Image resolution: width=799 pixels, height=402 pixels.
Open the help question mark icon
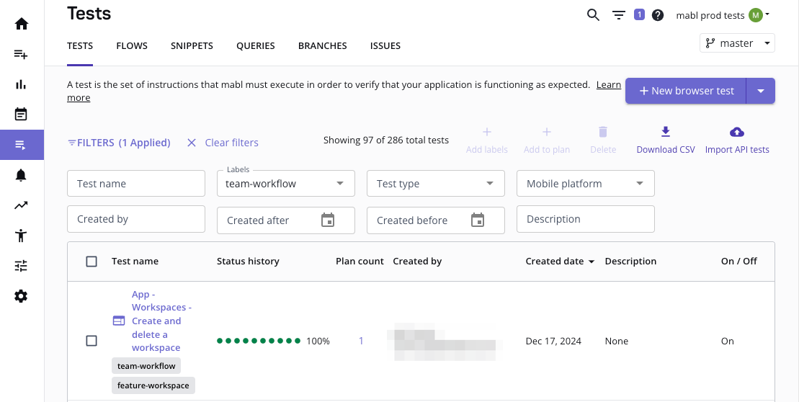[658, 15]
